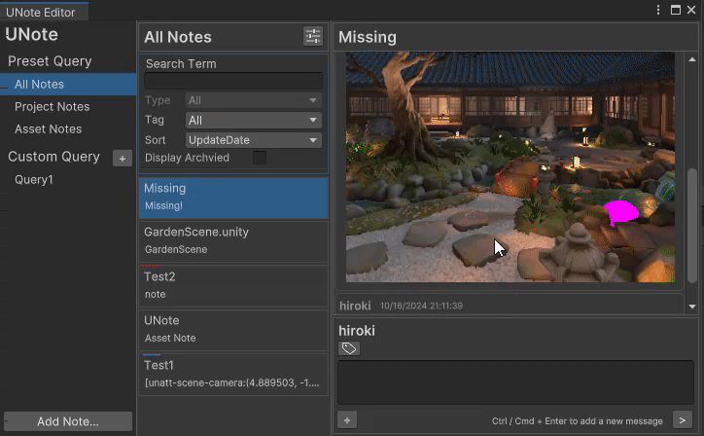The height and width of the screenshot is (436, 704).
Task: Click the Missing note title header
Action: [368, 37]
